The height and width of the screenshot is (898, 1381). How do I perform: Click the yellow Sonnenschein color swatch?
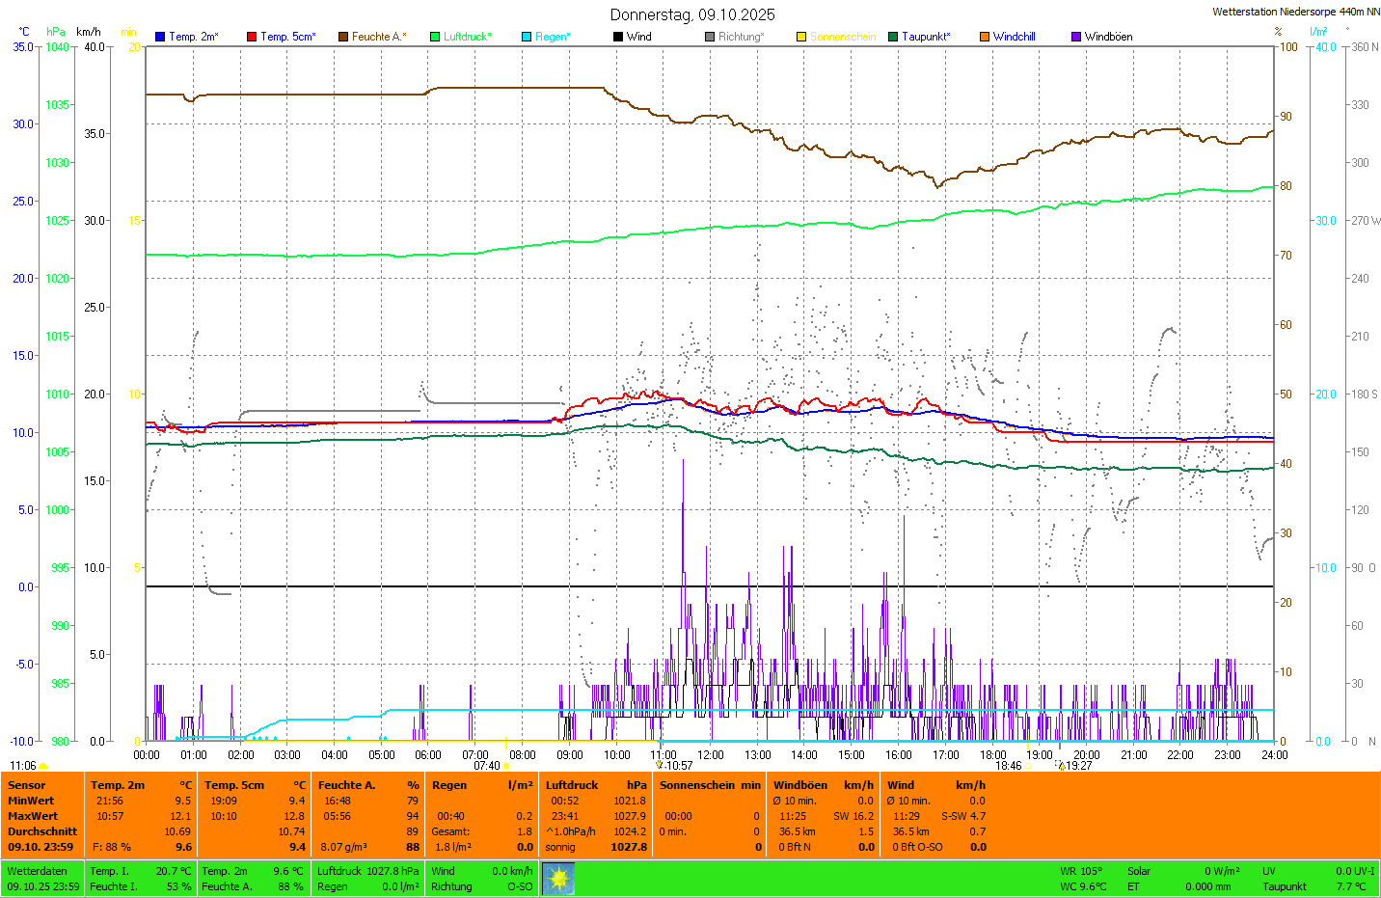click(x=801, y=37)
